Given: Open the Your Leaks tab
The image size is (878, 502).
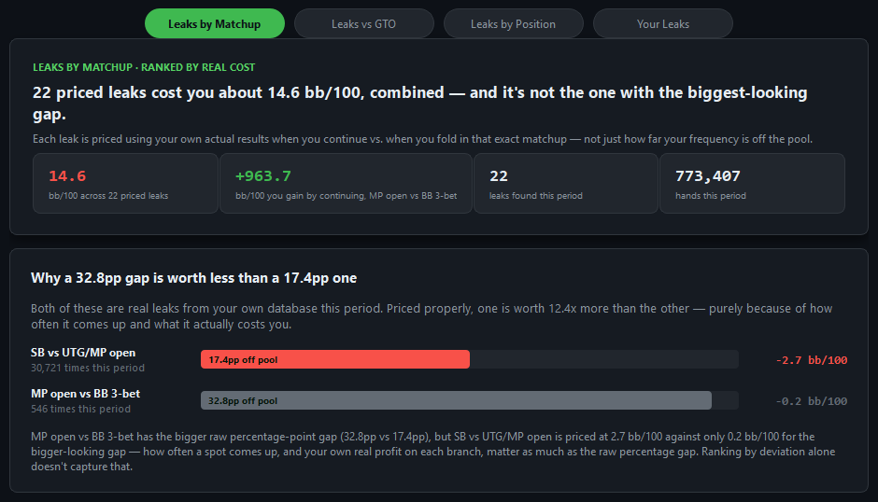Looking at the screenshot, I should 663,23.
